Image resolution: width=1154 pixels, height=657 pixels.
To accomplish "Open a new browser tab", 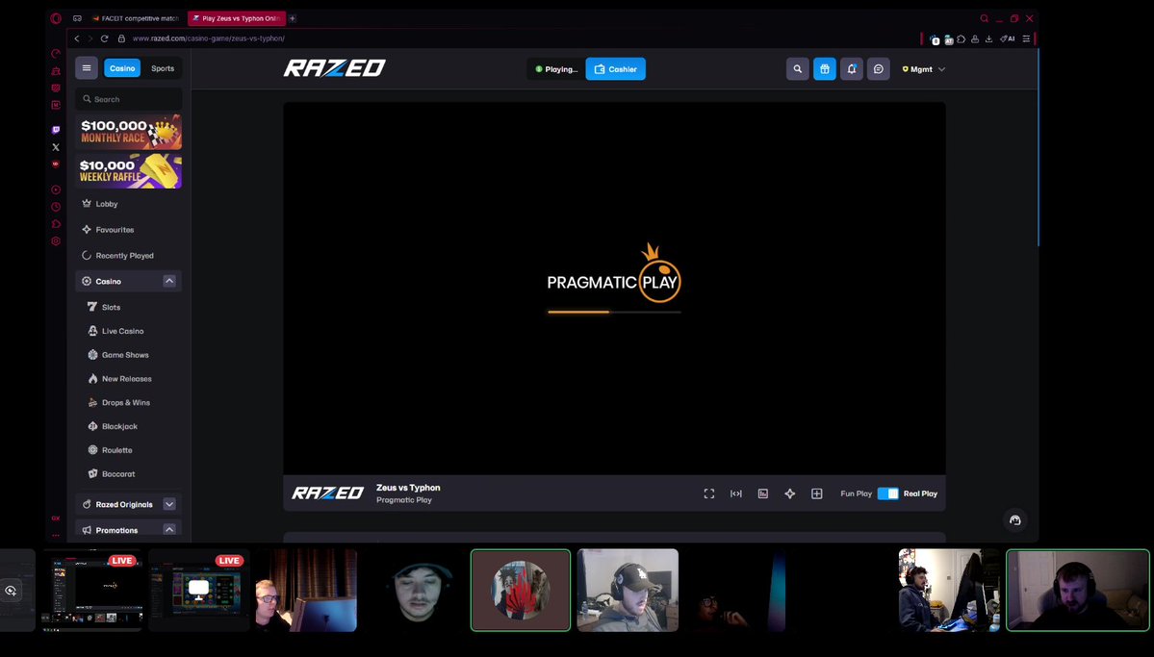I will click(x=293, y=18).
